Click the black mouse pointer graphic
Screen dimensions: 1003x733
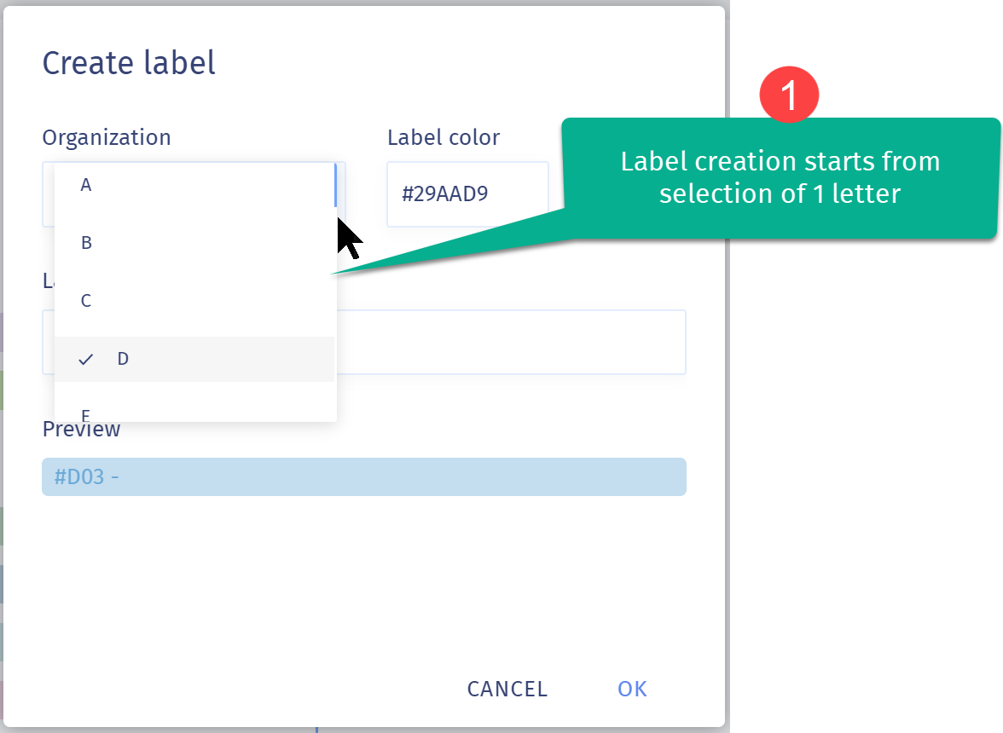click(x=350, y=238)
